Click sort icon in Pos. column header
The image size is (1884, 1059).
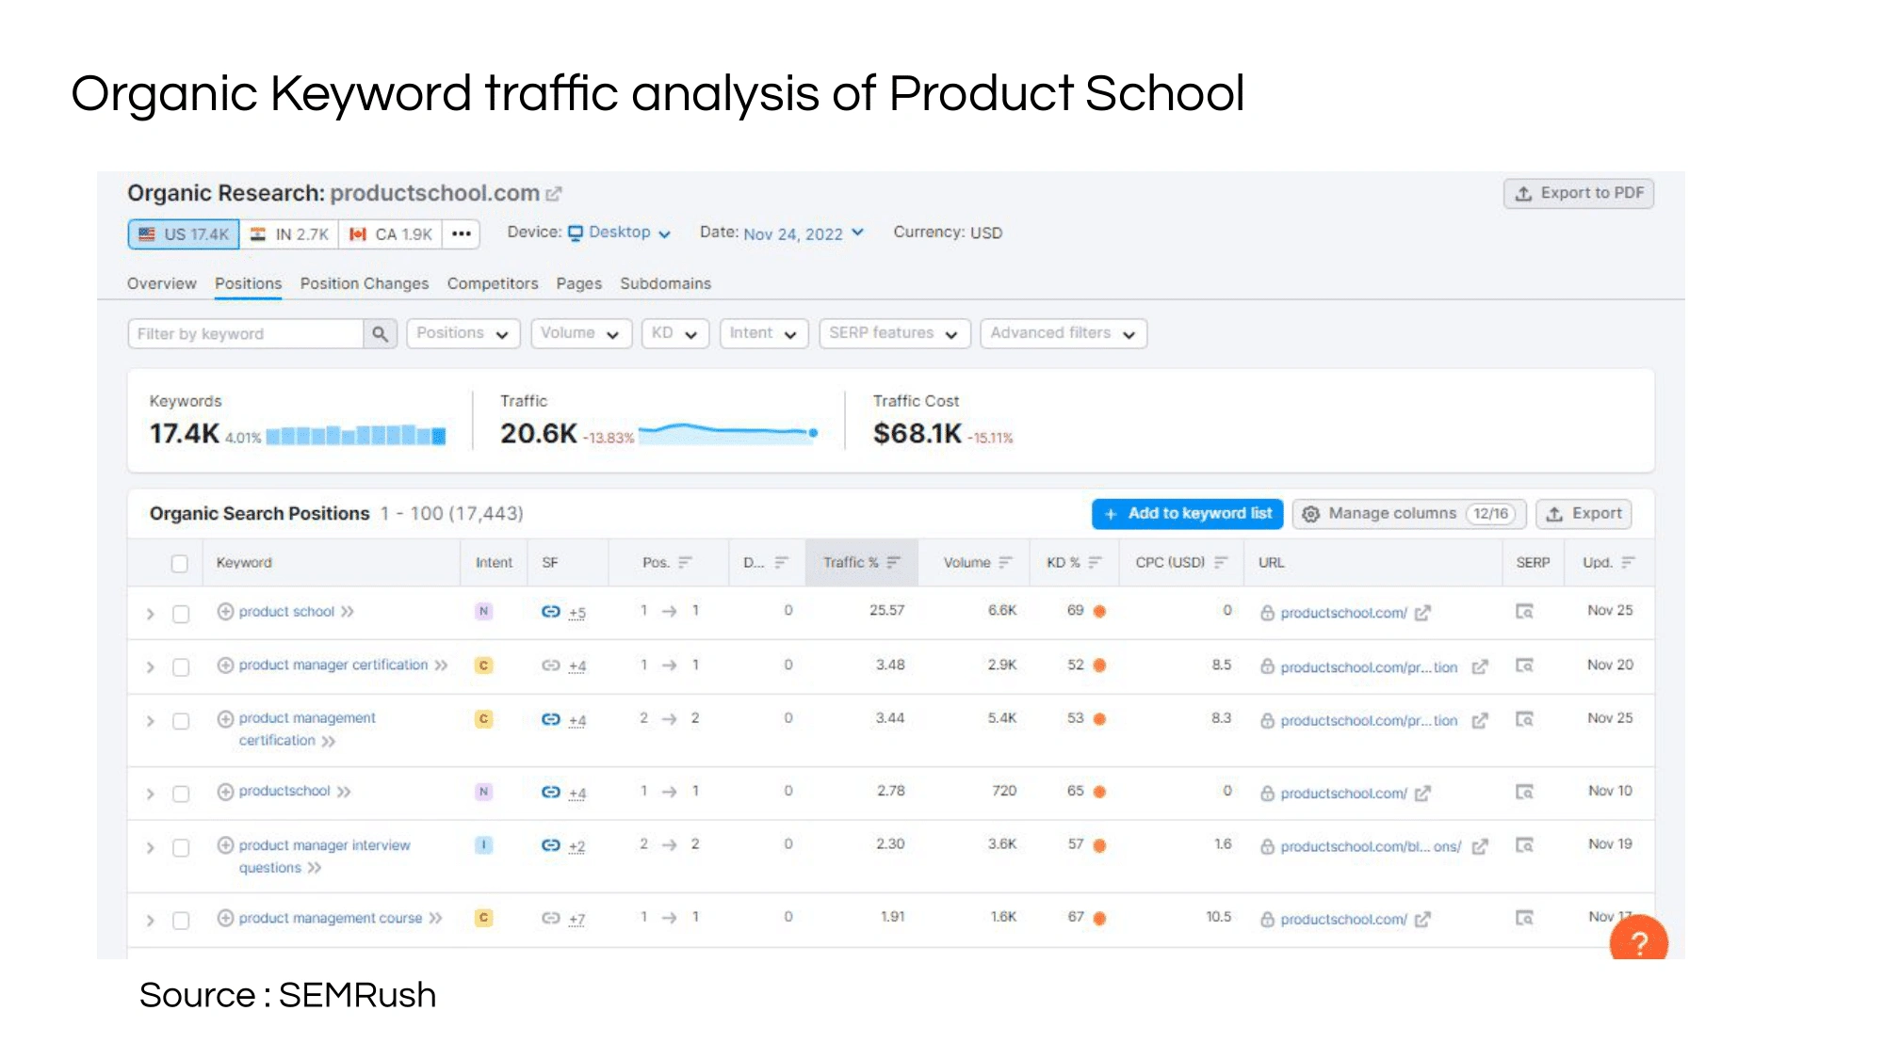685,562
